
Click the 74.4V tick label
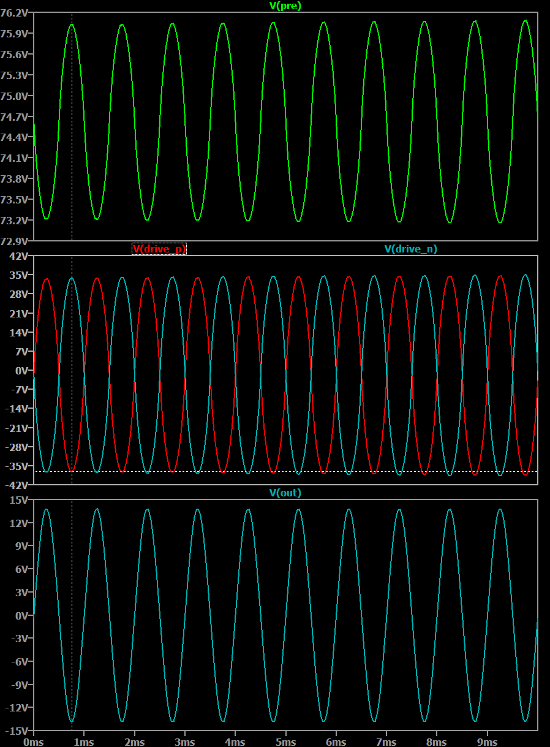[x=13, y=137]
